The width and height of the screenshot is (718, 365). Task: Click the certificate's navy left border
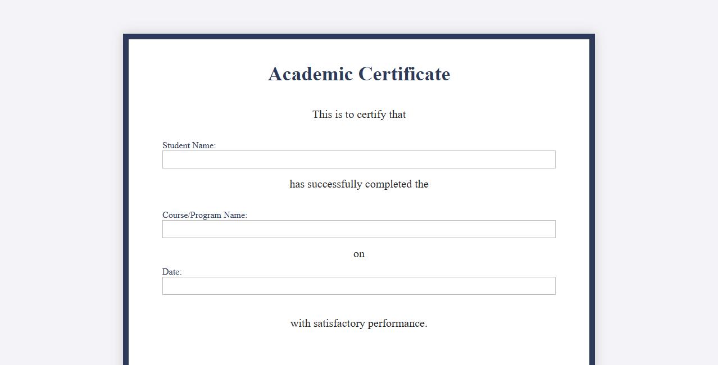click(x=126, y=197)
